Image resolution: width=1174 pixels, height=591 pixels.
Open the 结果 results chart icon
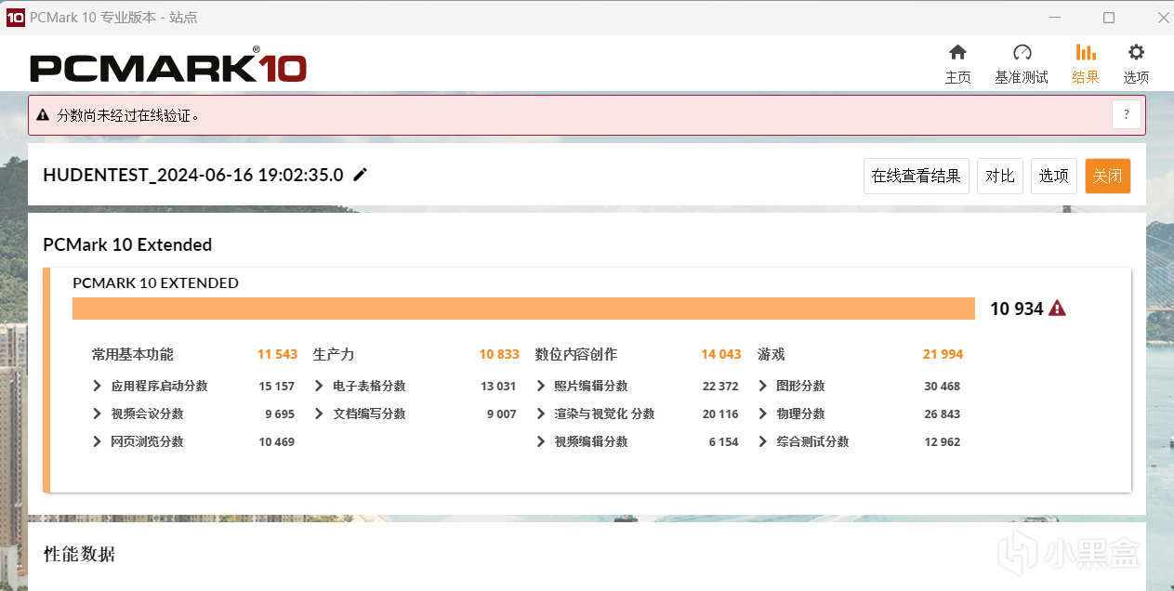point(1085,53)
